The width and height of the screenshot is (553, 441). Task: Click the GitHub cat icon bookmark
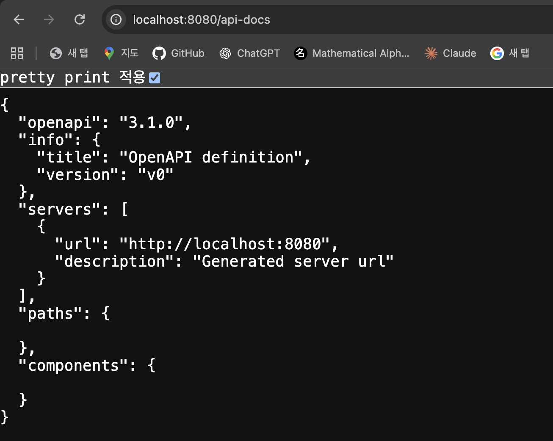(x=159, y=53)
